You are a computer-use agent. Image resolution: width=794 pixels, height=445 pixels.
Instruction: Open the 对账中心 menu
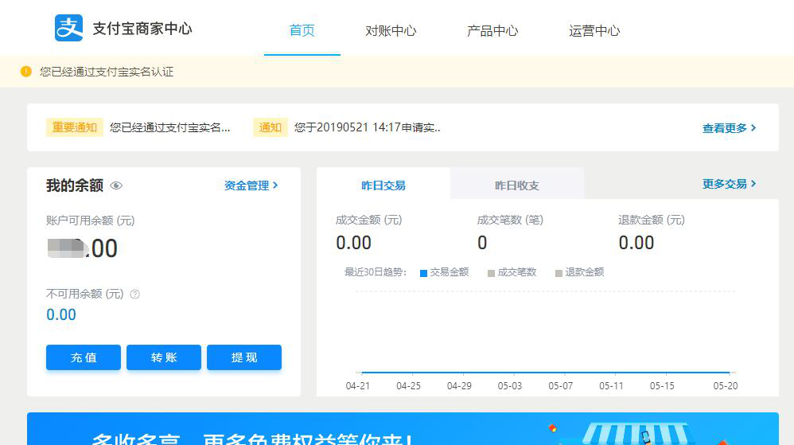[x=391, y=30]
